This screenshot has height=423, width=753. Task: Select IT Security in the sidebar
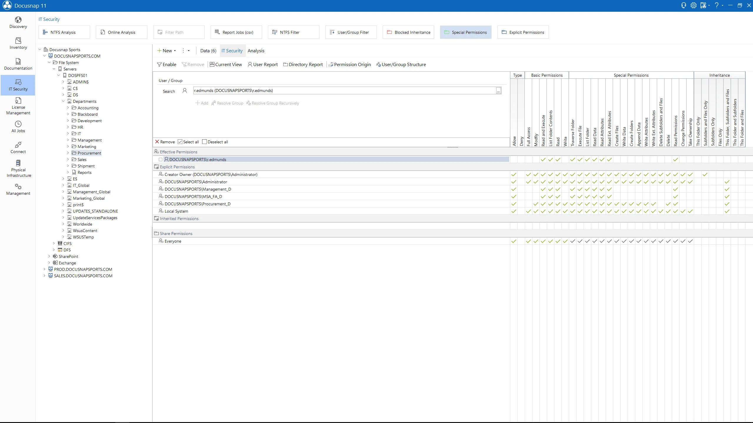pyautogui.click(x=18, y=85)
